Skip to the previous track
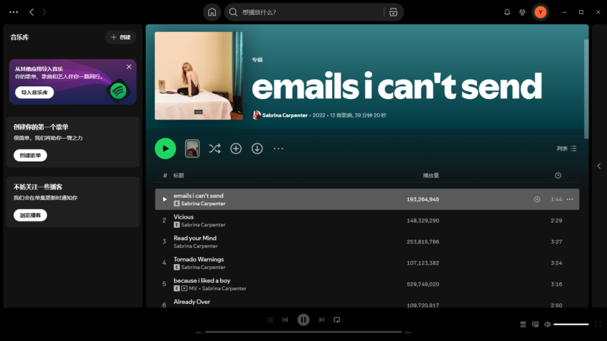Viewport: 607px width, 341px height. pos(285,320)
